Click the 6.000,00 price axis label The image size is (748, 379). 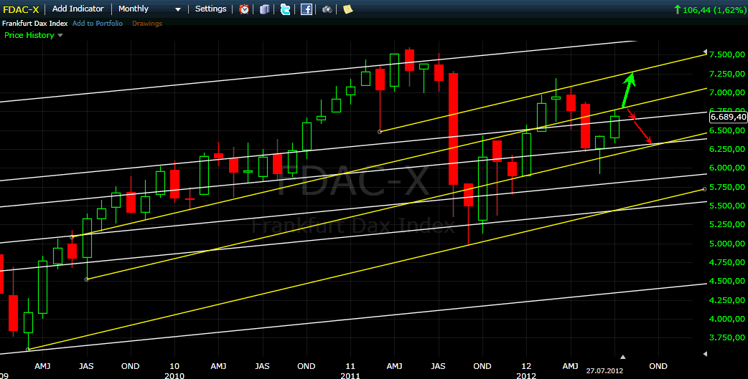click(727, 168)
